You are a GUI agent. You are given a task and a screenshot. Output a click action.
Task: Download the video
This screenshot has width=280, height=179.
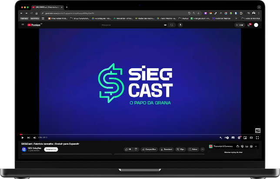[x=167, y=149]
